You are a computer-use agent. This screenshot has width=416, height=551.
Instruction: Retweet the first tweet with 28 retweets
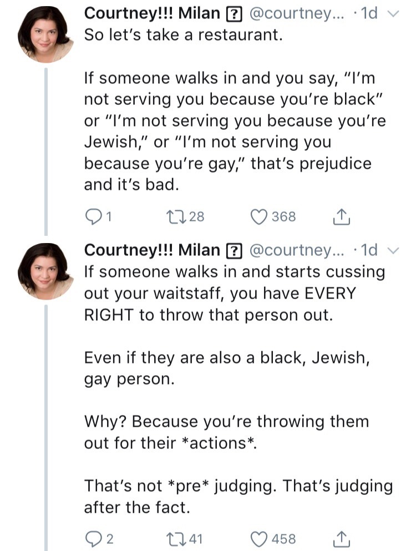(175, 216)
